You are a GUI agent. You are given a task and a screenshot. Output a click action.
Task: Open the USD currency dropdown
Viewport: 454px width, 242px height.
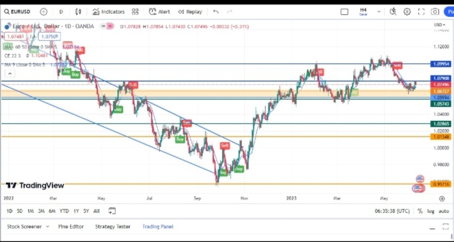(439, 25)
